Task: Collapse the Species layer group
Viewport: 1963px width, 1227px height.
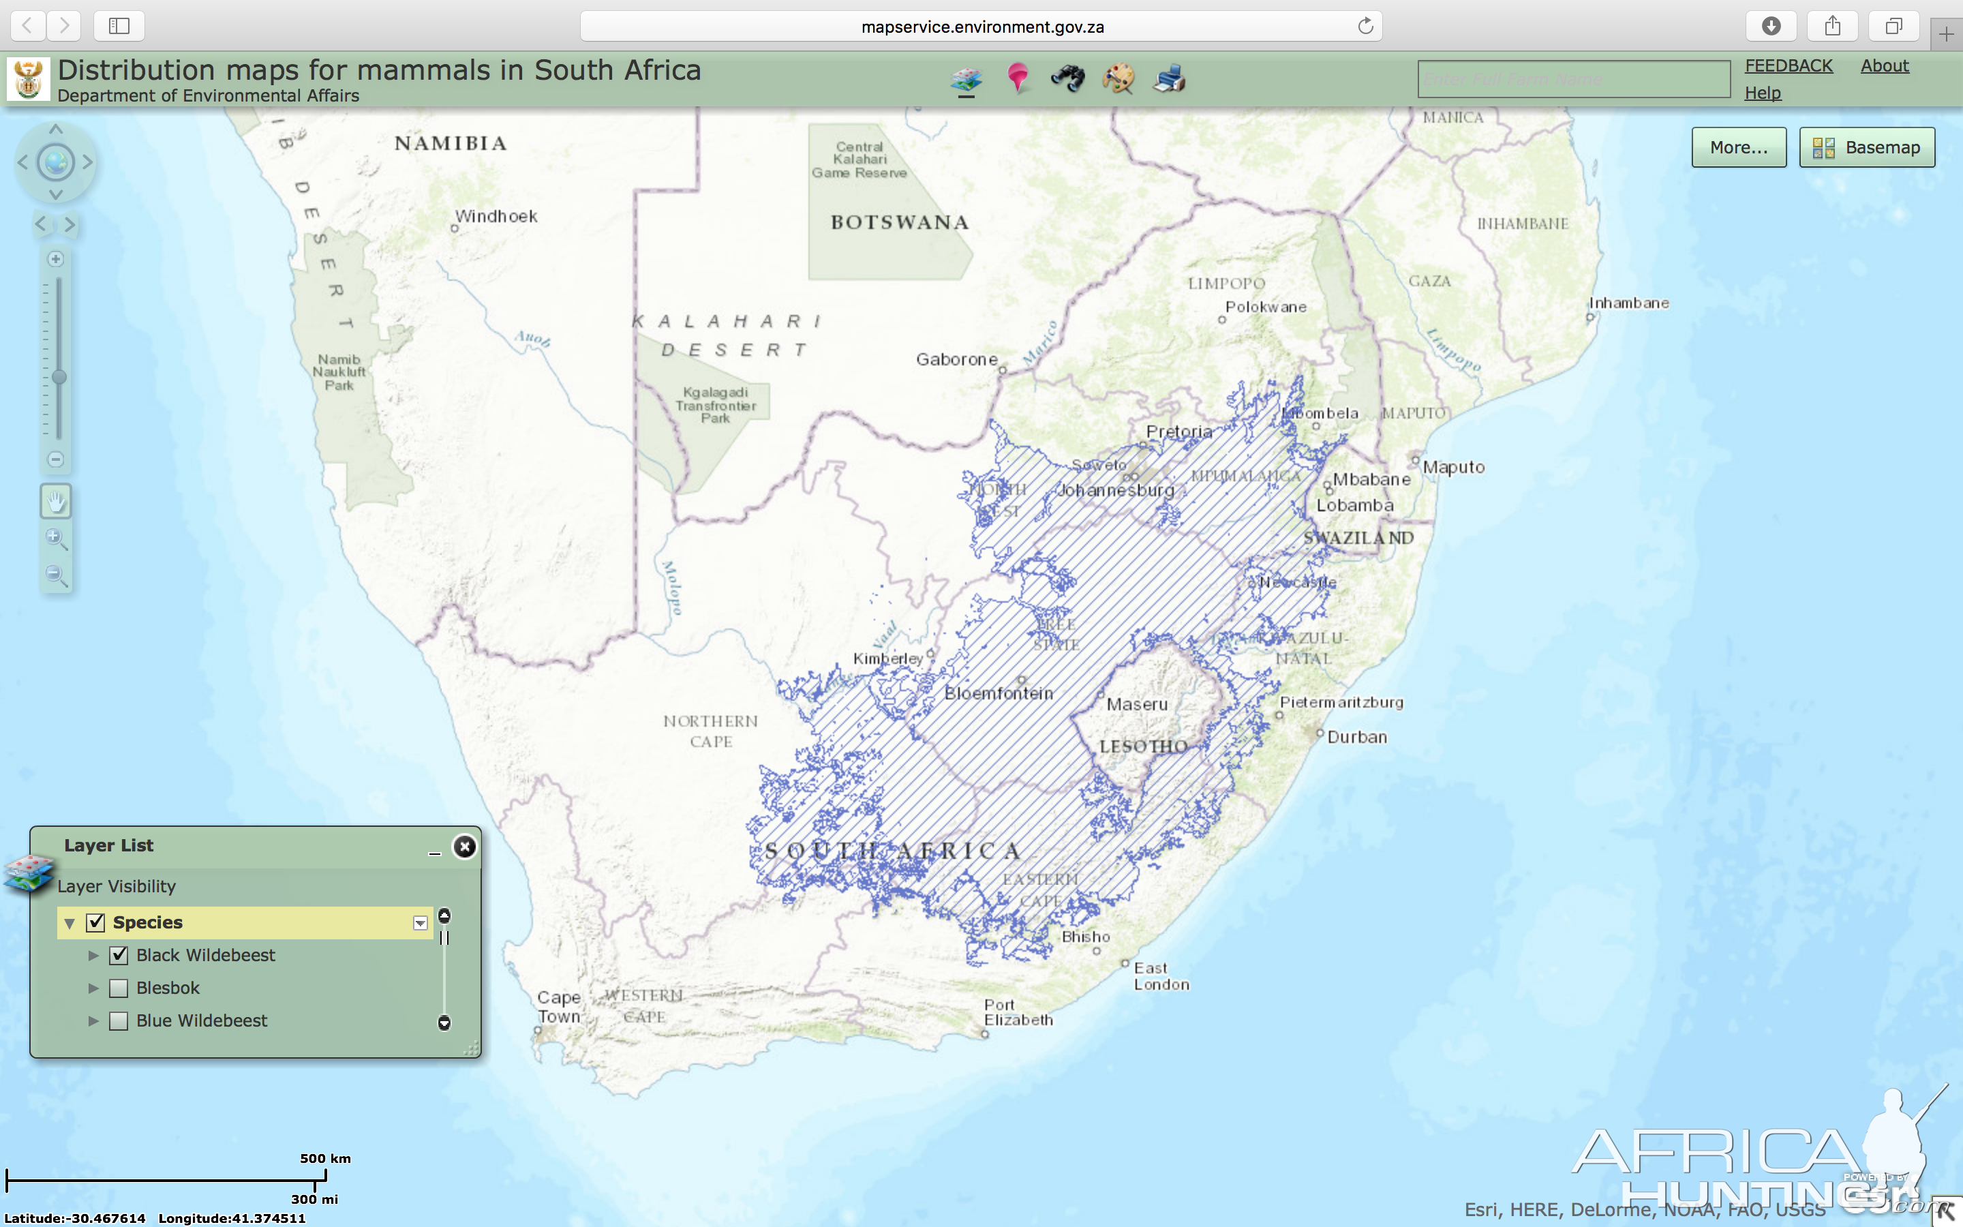Action: pyautogui.click(x=70, y=924)
